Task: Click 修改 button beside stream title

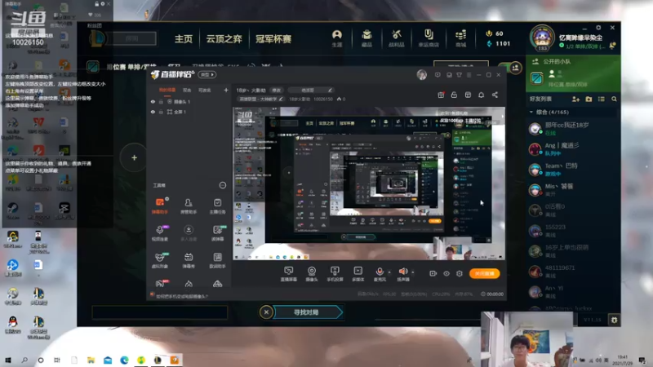Action: [276, 90]
